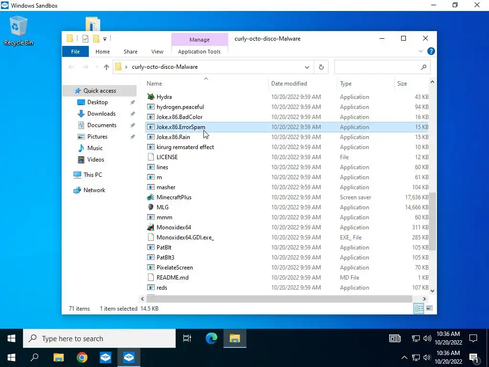This screenshot has height=367, width=489.
Task: Open the Home ribbon tab
Action: point(103,52)
